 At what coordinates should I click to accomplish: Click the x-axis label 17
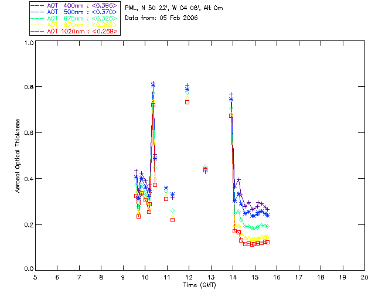click(x=299, y=277)
